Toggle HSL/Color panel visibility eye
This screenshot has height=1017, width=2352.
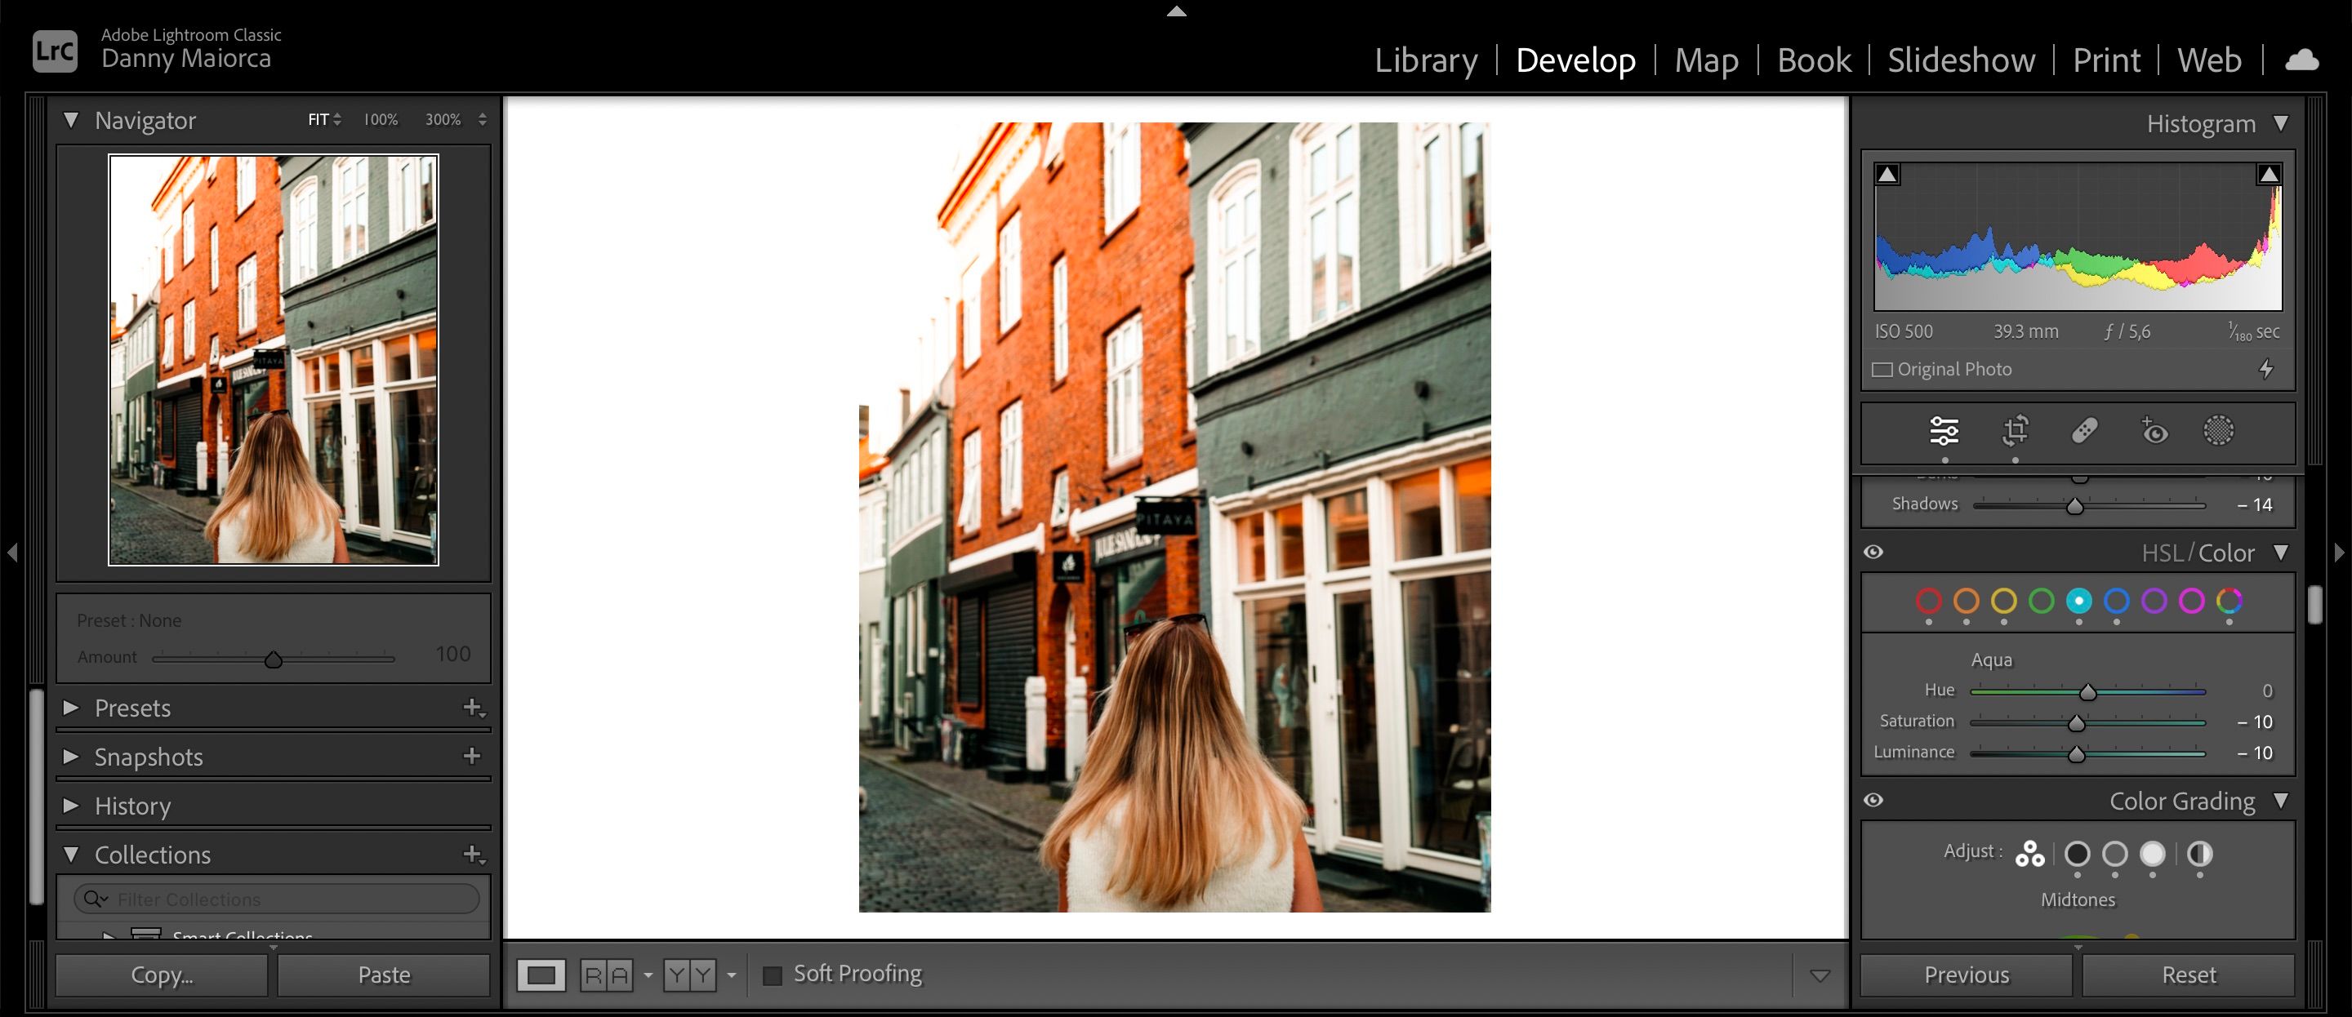tap(1875, 552)
